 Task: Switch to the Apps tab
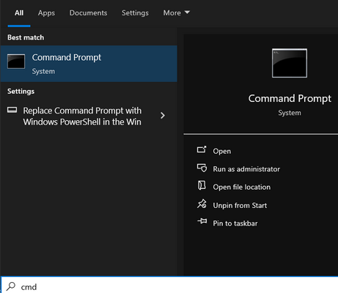(46, 12)
